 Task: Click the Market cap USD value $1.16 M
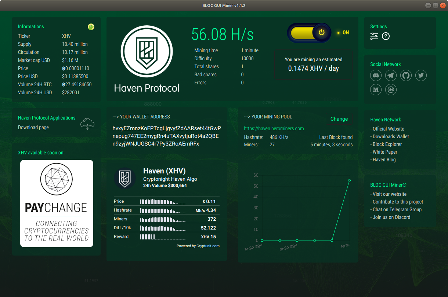pyautogui.click(x=70, y=60)
